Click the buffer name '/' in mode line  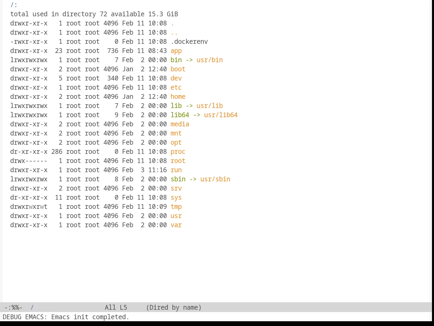[x=32, y=307]
